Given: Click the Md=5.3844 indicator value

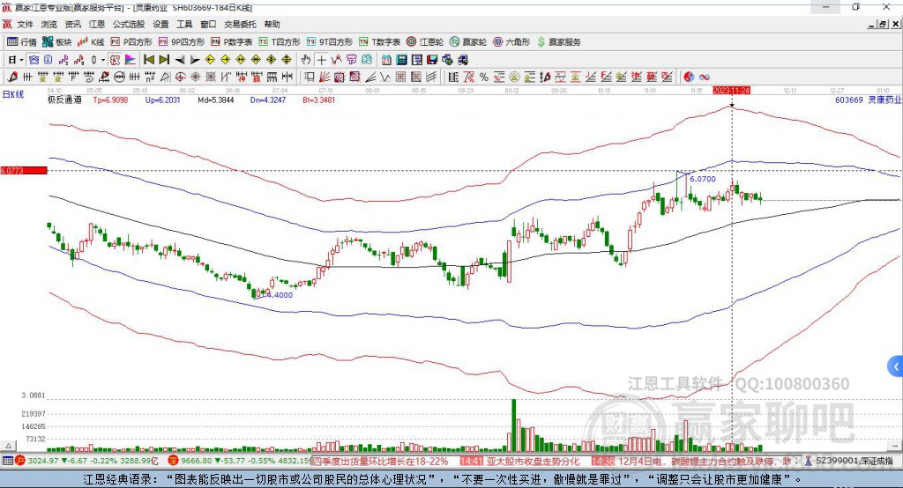Looking at the screenshot, I should [x=216, y=100].
